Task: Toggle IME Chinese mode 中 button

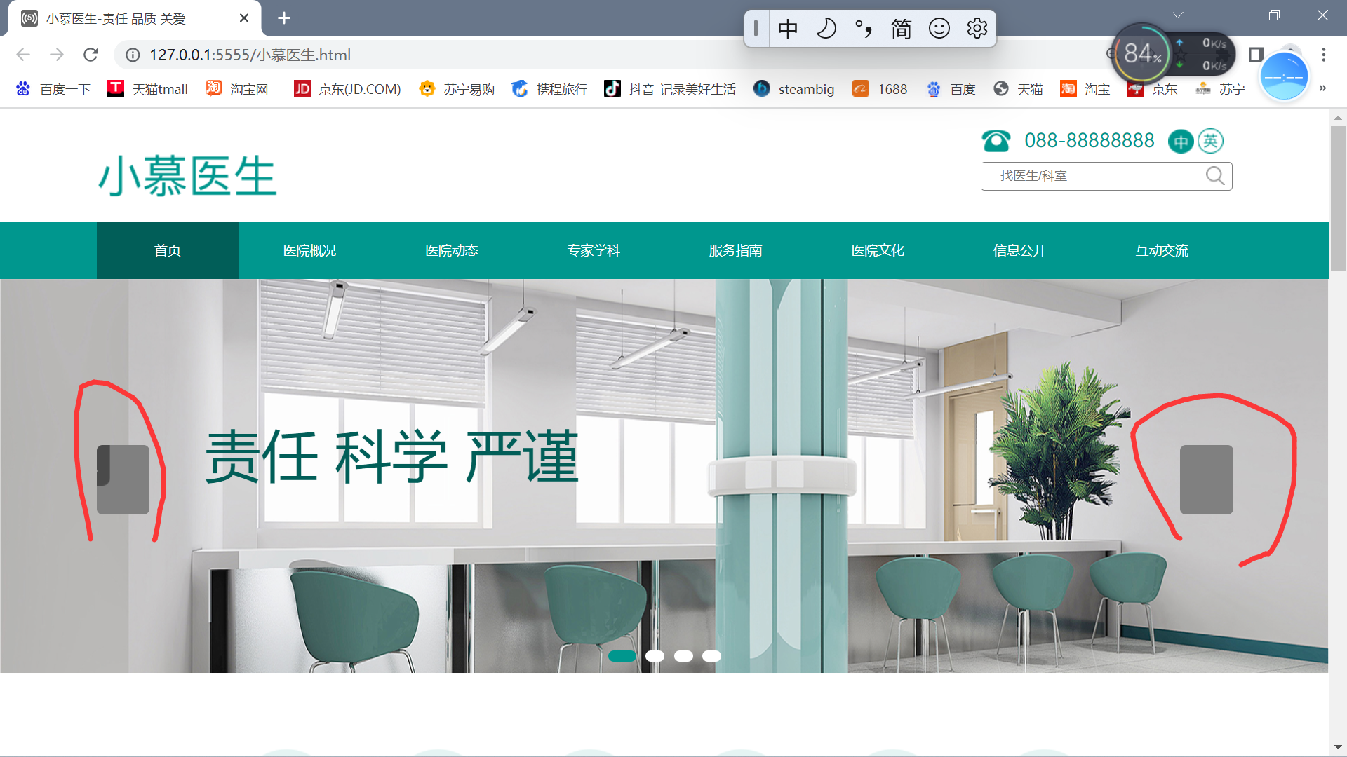Action: point(788,29)
